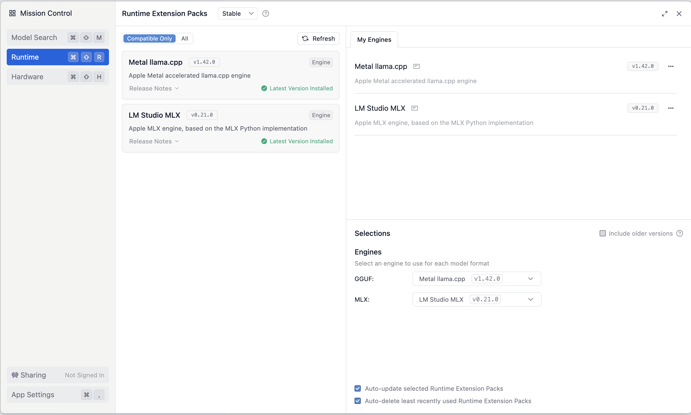Click the green checkmark on LM Studio MLX card
Screen dimensions: 691x415
tap(264, 141)
